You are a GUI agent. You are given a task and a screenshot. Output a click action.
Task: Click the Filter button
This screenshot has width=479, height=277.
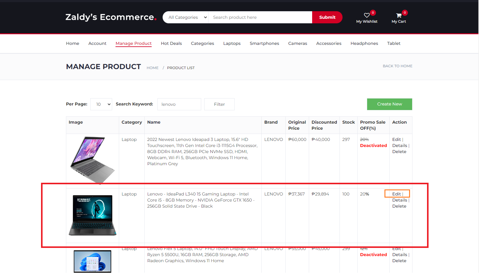[x=219, y=104]
